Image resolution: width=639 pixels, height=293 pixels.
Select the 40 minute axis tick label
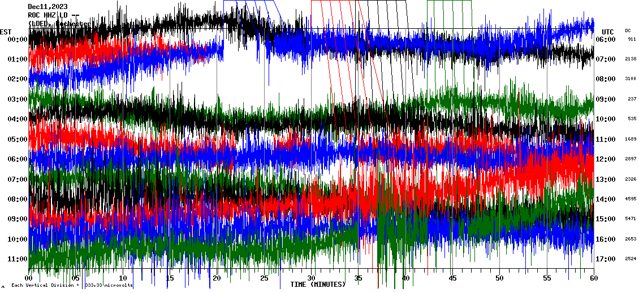click(x=405, y=278)
